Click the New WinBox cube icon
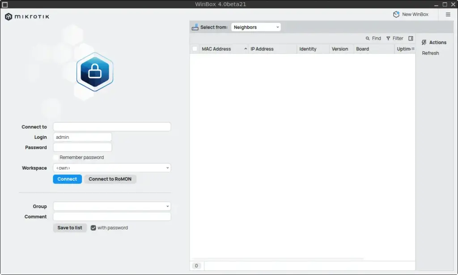This screenshot has width=458, height=275. [x=396, y=14]
